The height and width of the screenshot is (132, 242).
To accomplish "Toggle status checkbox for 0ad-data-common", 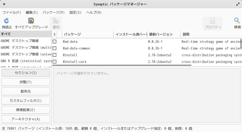I will coord(54,48).
